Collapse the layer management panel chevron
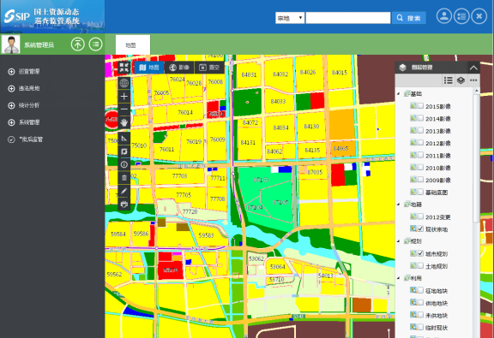This screenshot has width=494, height=338. [473, 68]
